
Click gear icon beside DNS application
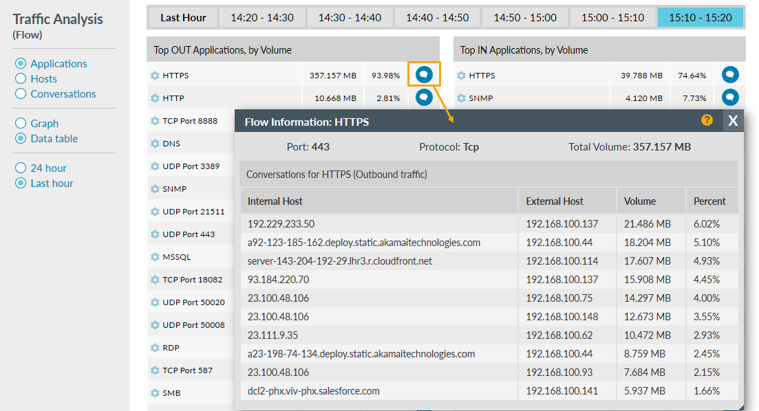(x=155, y=144)
